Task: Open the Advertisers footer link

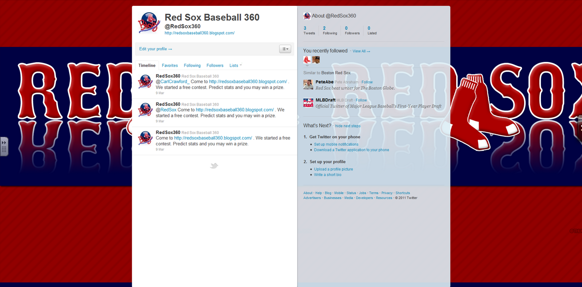Action: coord(312,198)
